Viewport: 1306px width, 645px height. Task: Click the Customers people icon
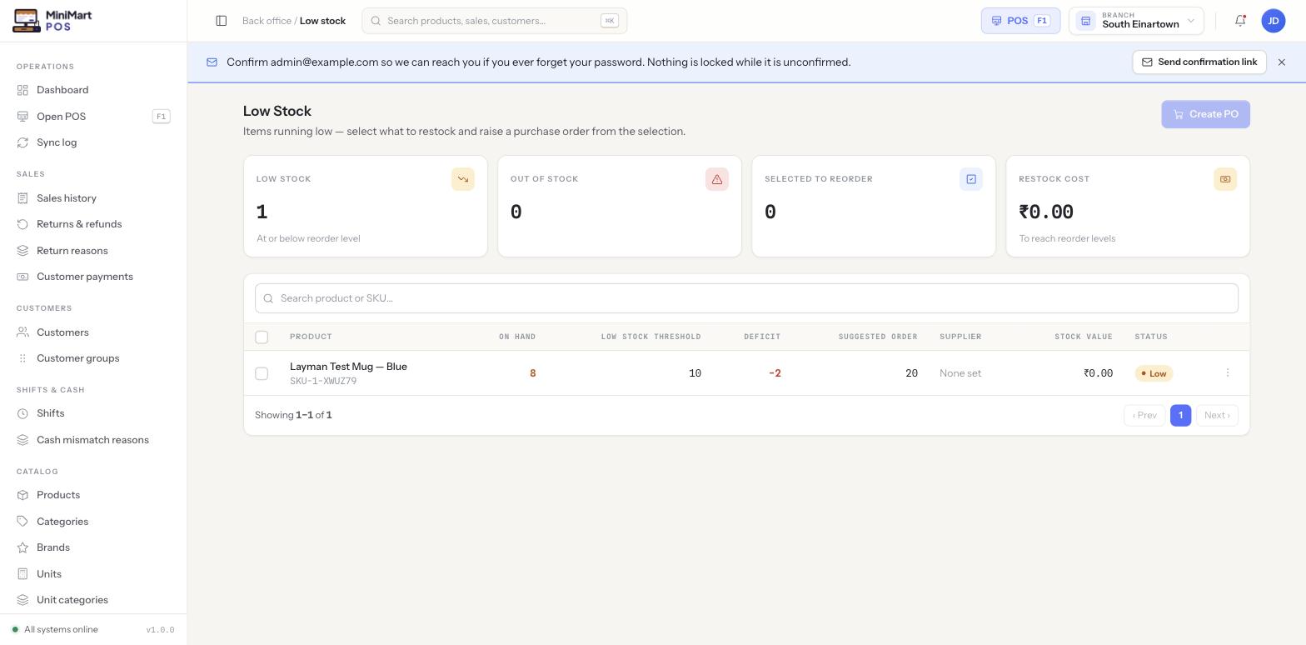click(x=22, y=332)
